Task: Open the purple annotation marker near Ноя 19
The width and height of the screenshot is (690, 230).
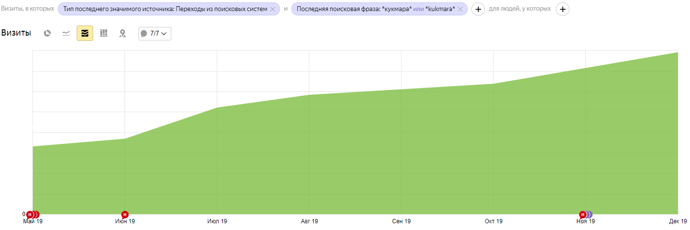Action: [x=589, y=214]
